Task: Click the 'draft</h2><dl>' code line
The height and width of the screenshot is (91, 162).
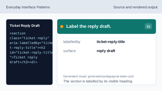Action: (x=24, y=62)
